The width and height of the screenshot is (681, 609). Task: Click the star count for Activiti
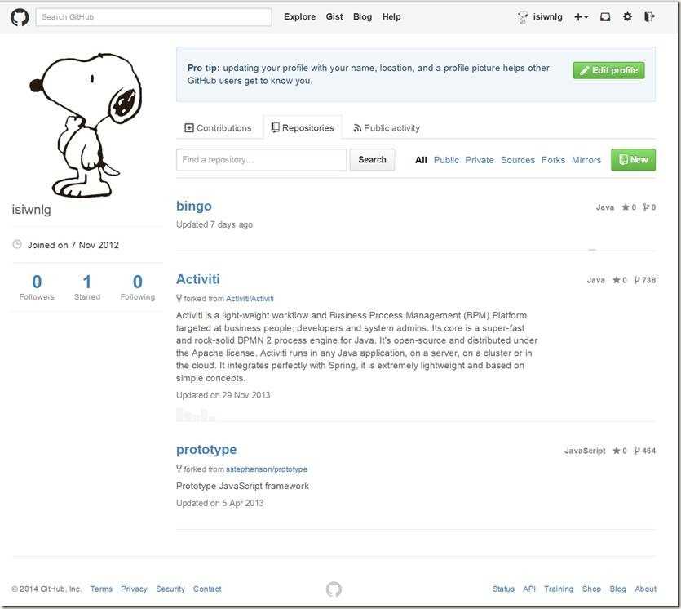pos(620,280)
